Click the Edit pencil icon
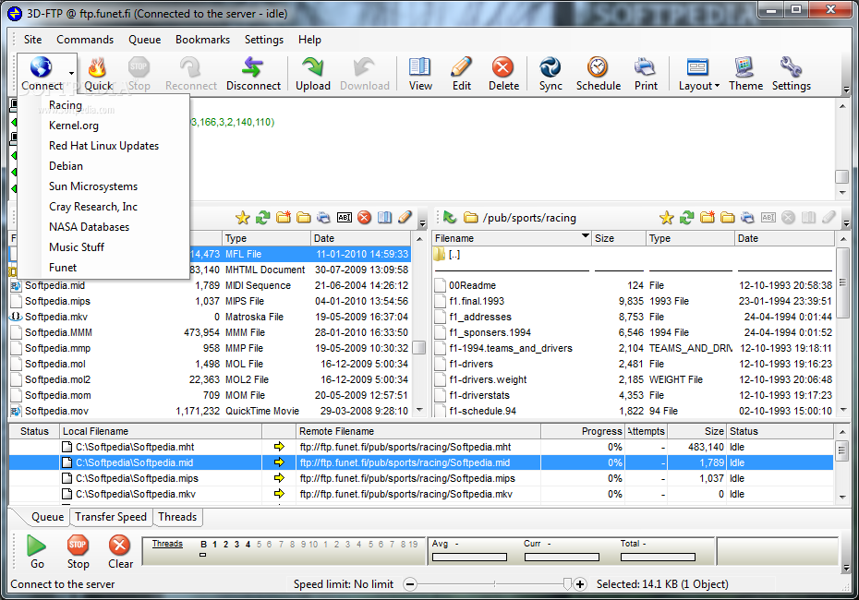 pyautogui.click(x=461, y=67)
